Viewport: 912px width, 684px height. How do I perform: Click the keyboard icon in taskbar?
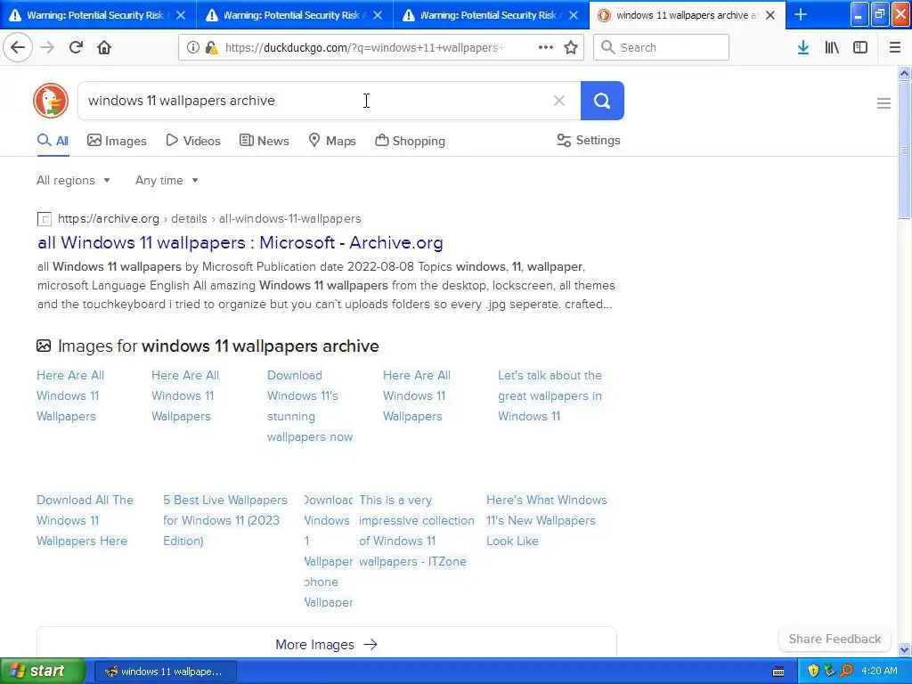click(x=778, y=672)
